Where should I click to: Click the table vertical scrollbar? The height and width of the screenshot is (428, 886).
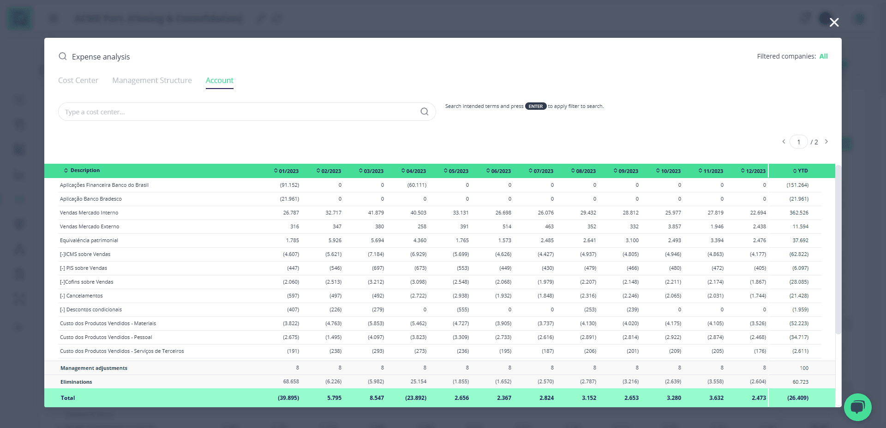coord(838,249)
